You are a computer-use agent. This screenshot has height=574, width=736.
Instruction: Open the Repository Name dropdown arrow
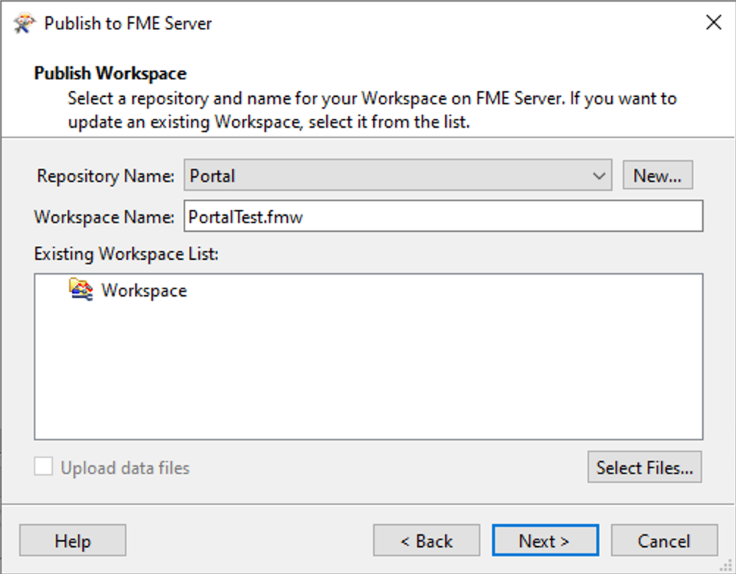tap(599, 176)
